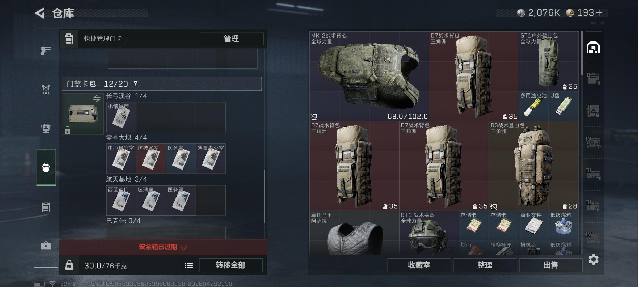Screen dimensions: 638x287
Task: Toggle the list view icon beside 转移全部
Action: (x=189, y=265)
